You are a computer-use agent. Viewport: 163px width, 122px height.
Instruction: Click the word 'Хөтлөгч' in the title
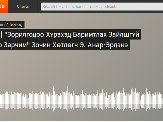click(65, 45)
